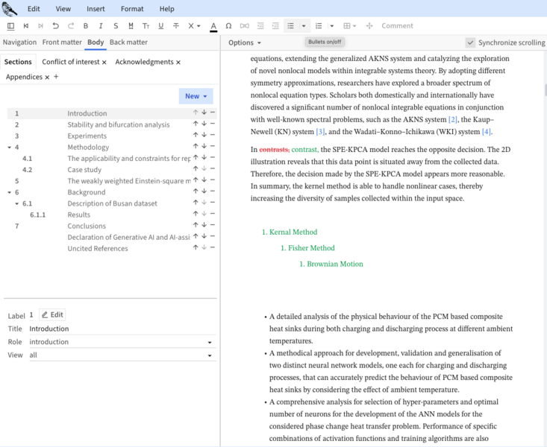Switch to the Front matter tab
Viewport: 547px width, 447px height.
[x=62, y=42]
